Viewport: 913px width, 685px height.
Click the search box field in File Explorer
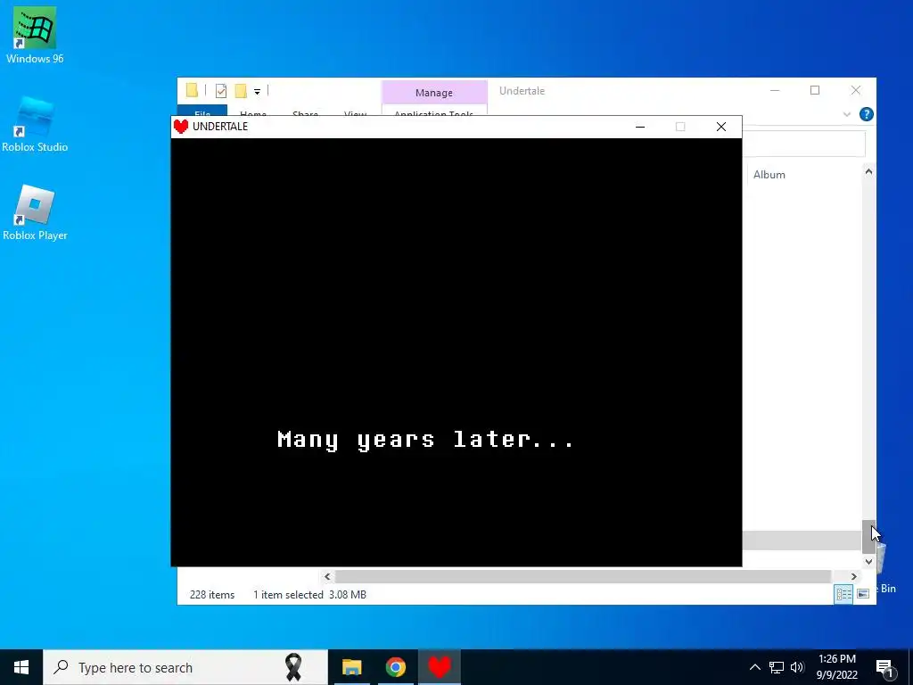click(804, 144)
